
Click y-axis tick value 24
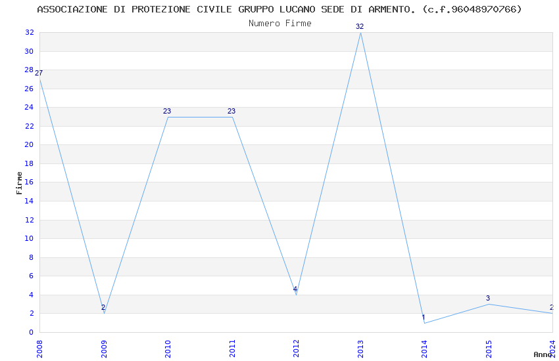click(29, 107)
